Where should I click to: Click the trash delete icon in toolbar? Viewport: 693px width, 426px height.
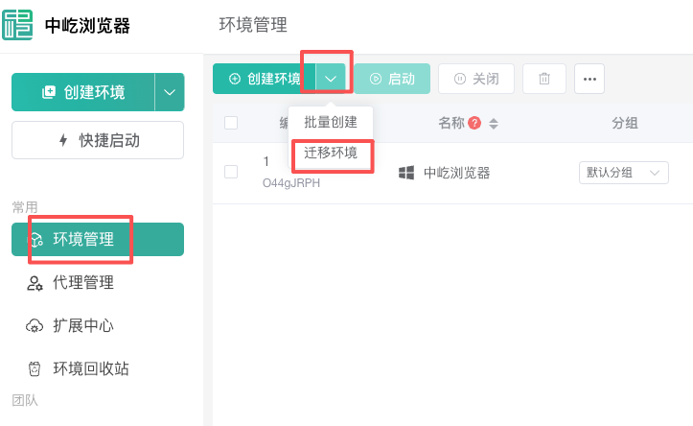[x=544, y=79]
